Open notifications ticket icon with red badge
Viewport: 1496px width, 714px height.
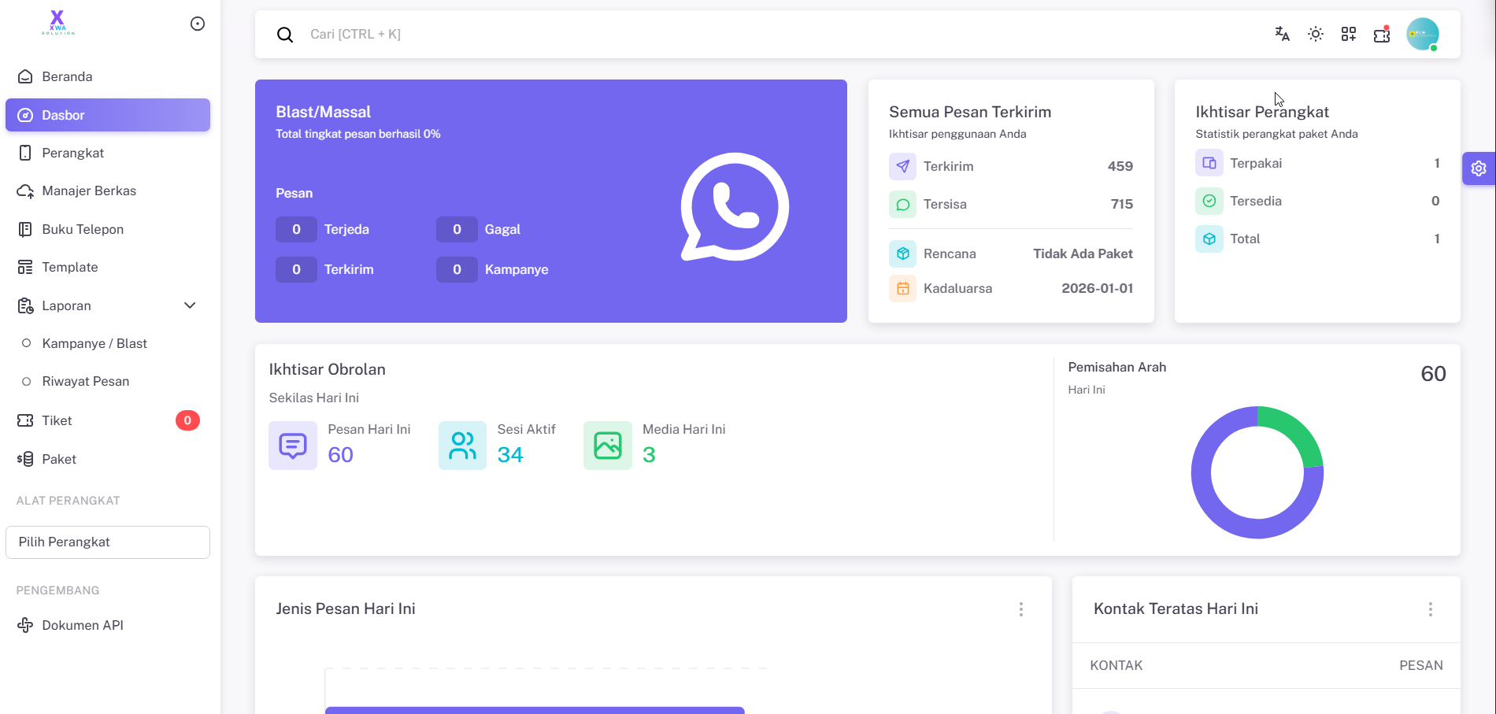(1382, 34)
